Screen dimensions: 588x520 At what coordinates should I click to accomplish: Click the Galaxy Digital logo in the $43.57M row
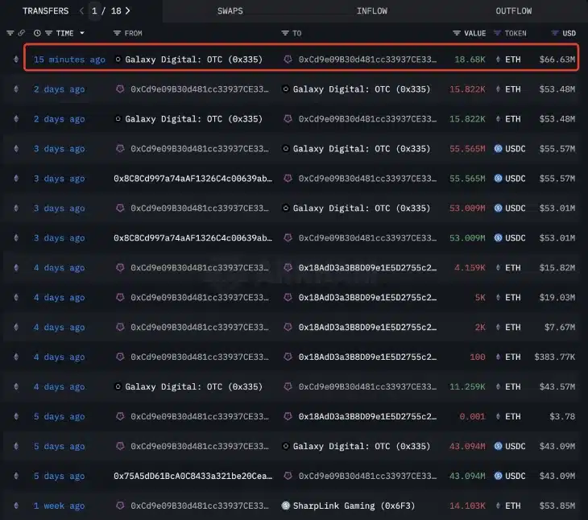pos(118,386)
